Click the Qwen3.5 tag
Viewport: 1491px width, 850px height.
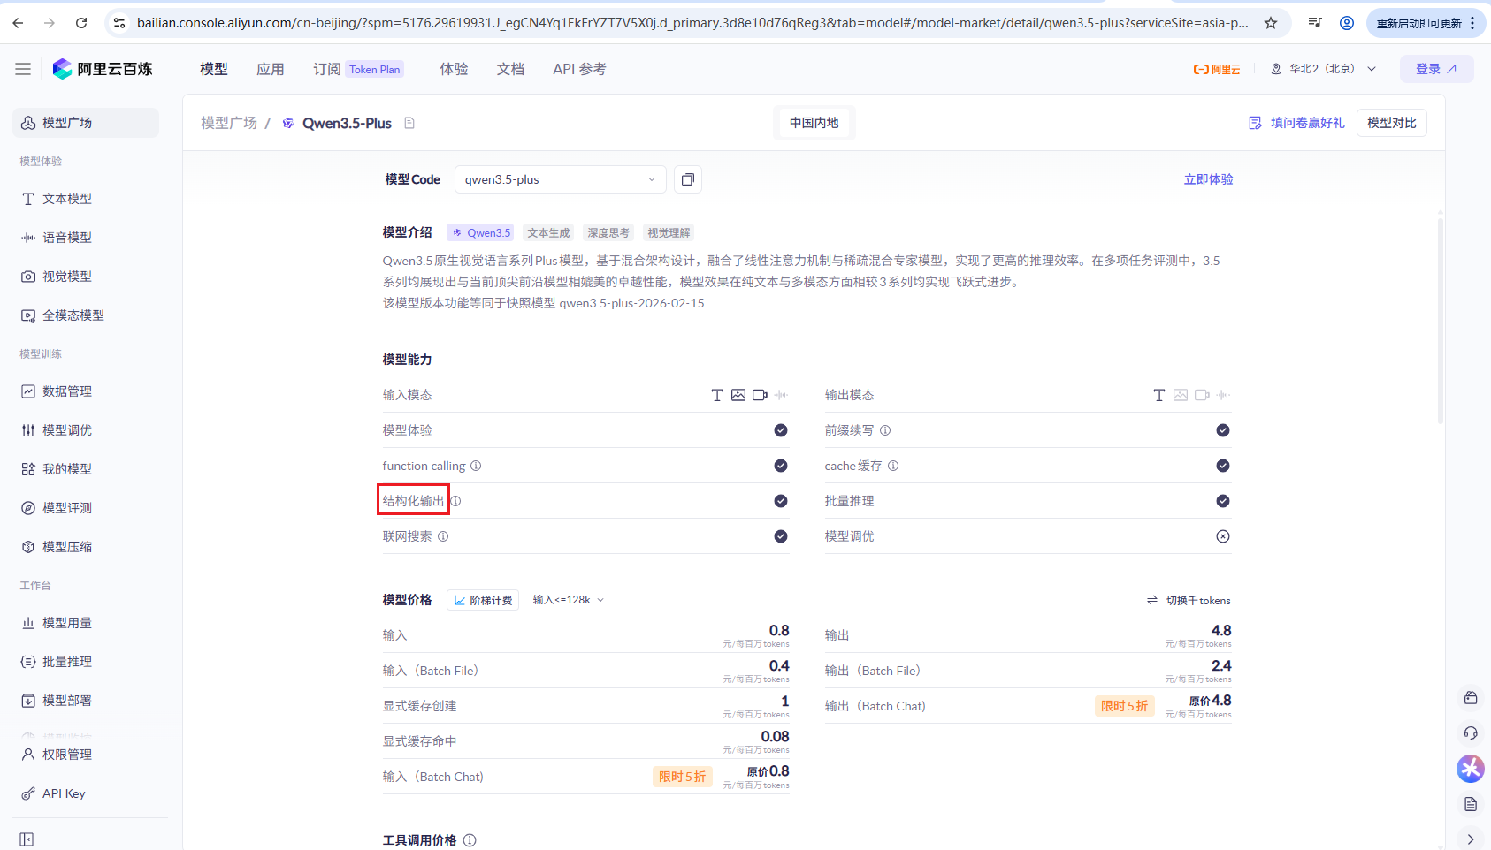(481, 233)
